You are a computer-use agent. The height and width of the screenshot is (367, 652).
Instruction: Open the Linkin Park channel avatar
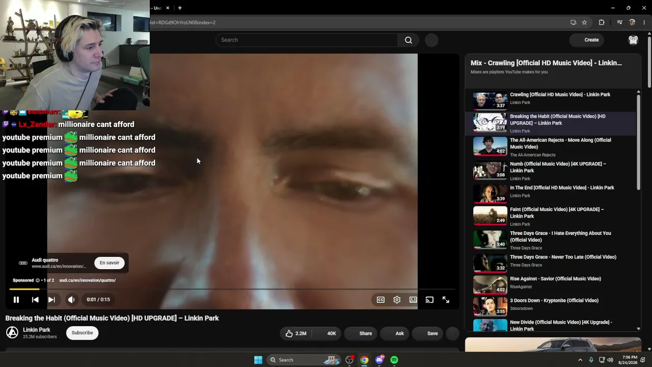coord(12,333)
